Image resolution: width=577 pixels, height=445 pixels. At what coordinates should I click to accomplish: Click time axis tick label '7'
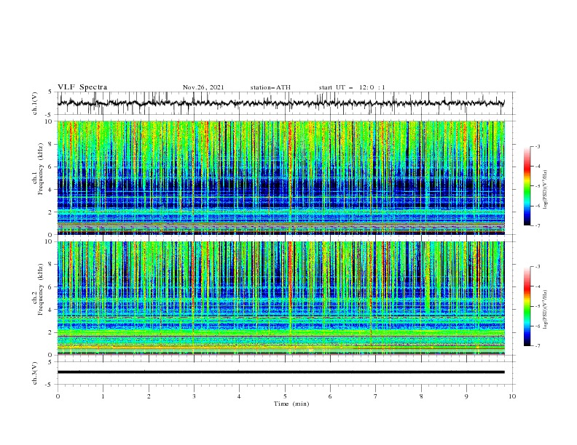click(x=376, y=396)
